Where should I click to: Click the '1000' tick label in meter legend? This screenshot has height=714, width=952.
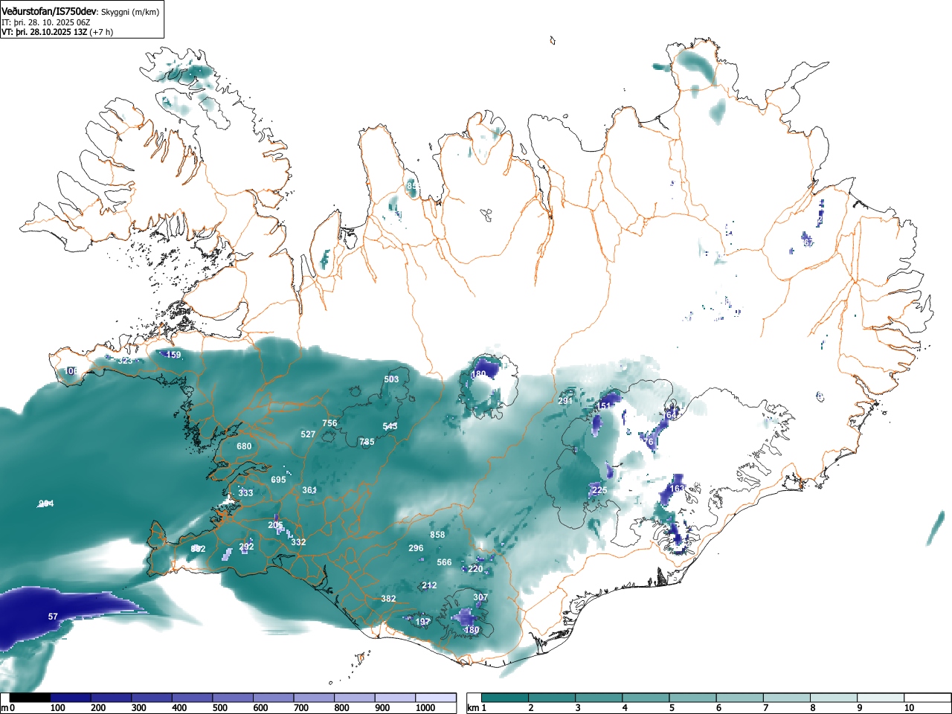tap(425, 708)
